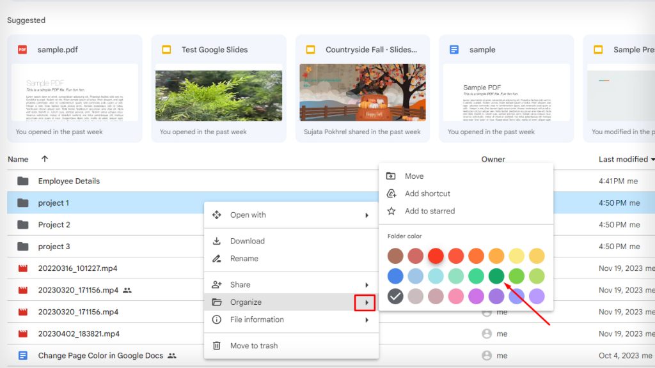Screen dimensions: 655x368
Task: Click the Add shortcut icon
Action: point(391,194)
